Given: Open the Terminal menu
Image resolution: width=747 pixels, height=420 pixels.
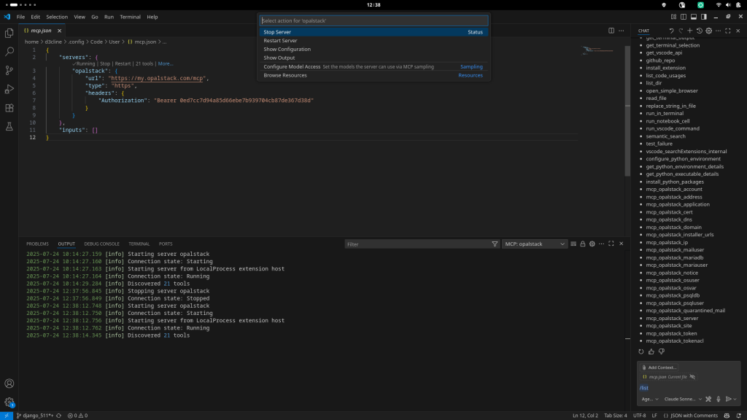Looking at the screenshot, I should (130, 17).
